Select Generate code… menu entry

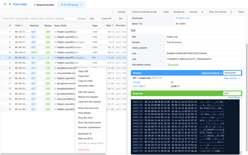[x=91, y=86]
